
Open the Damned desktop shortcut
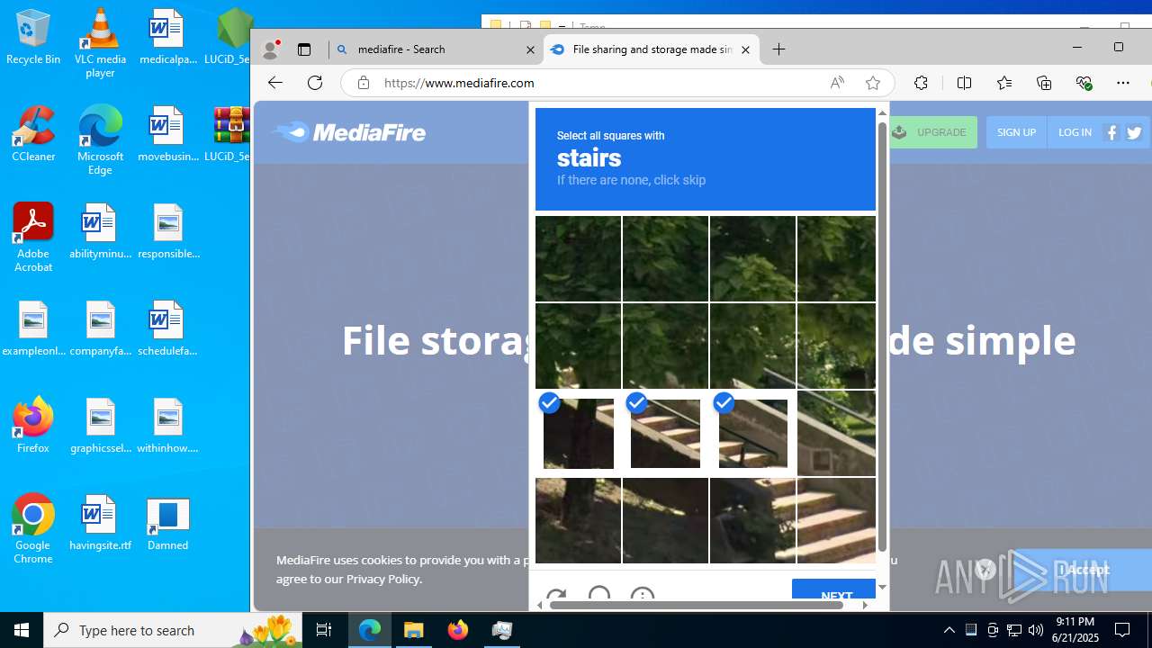(167, 524)
